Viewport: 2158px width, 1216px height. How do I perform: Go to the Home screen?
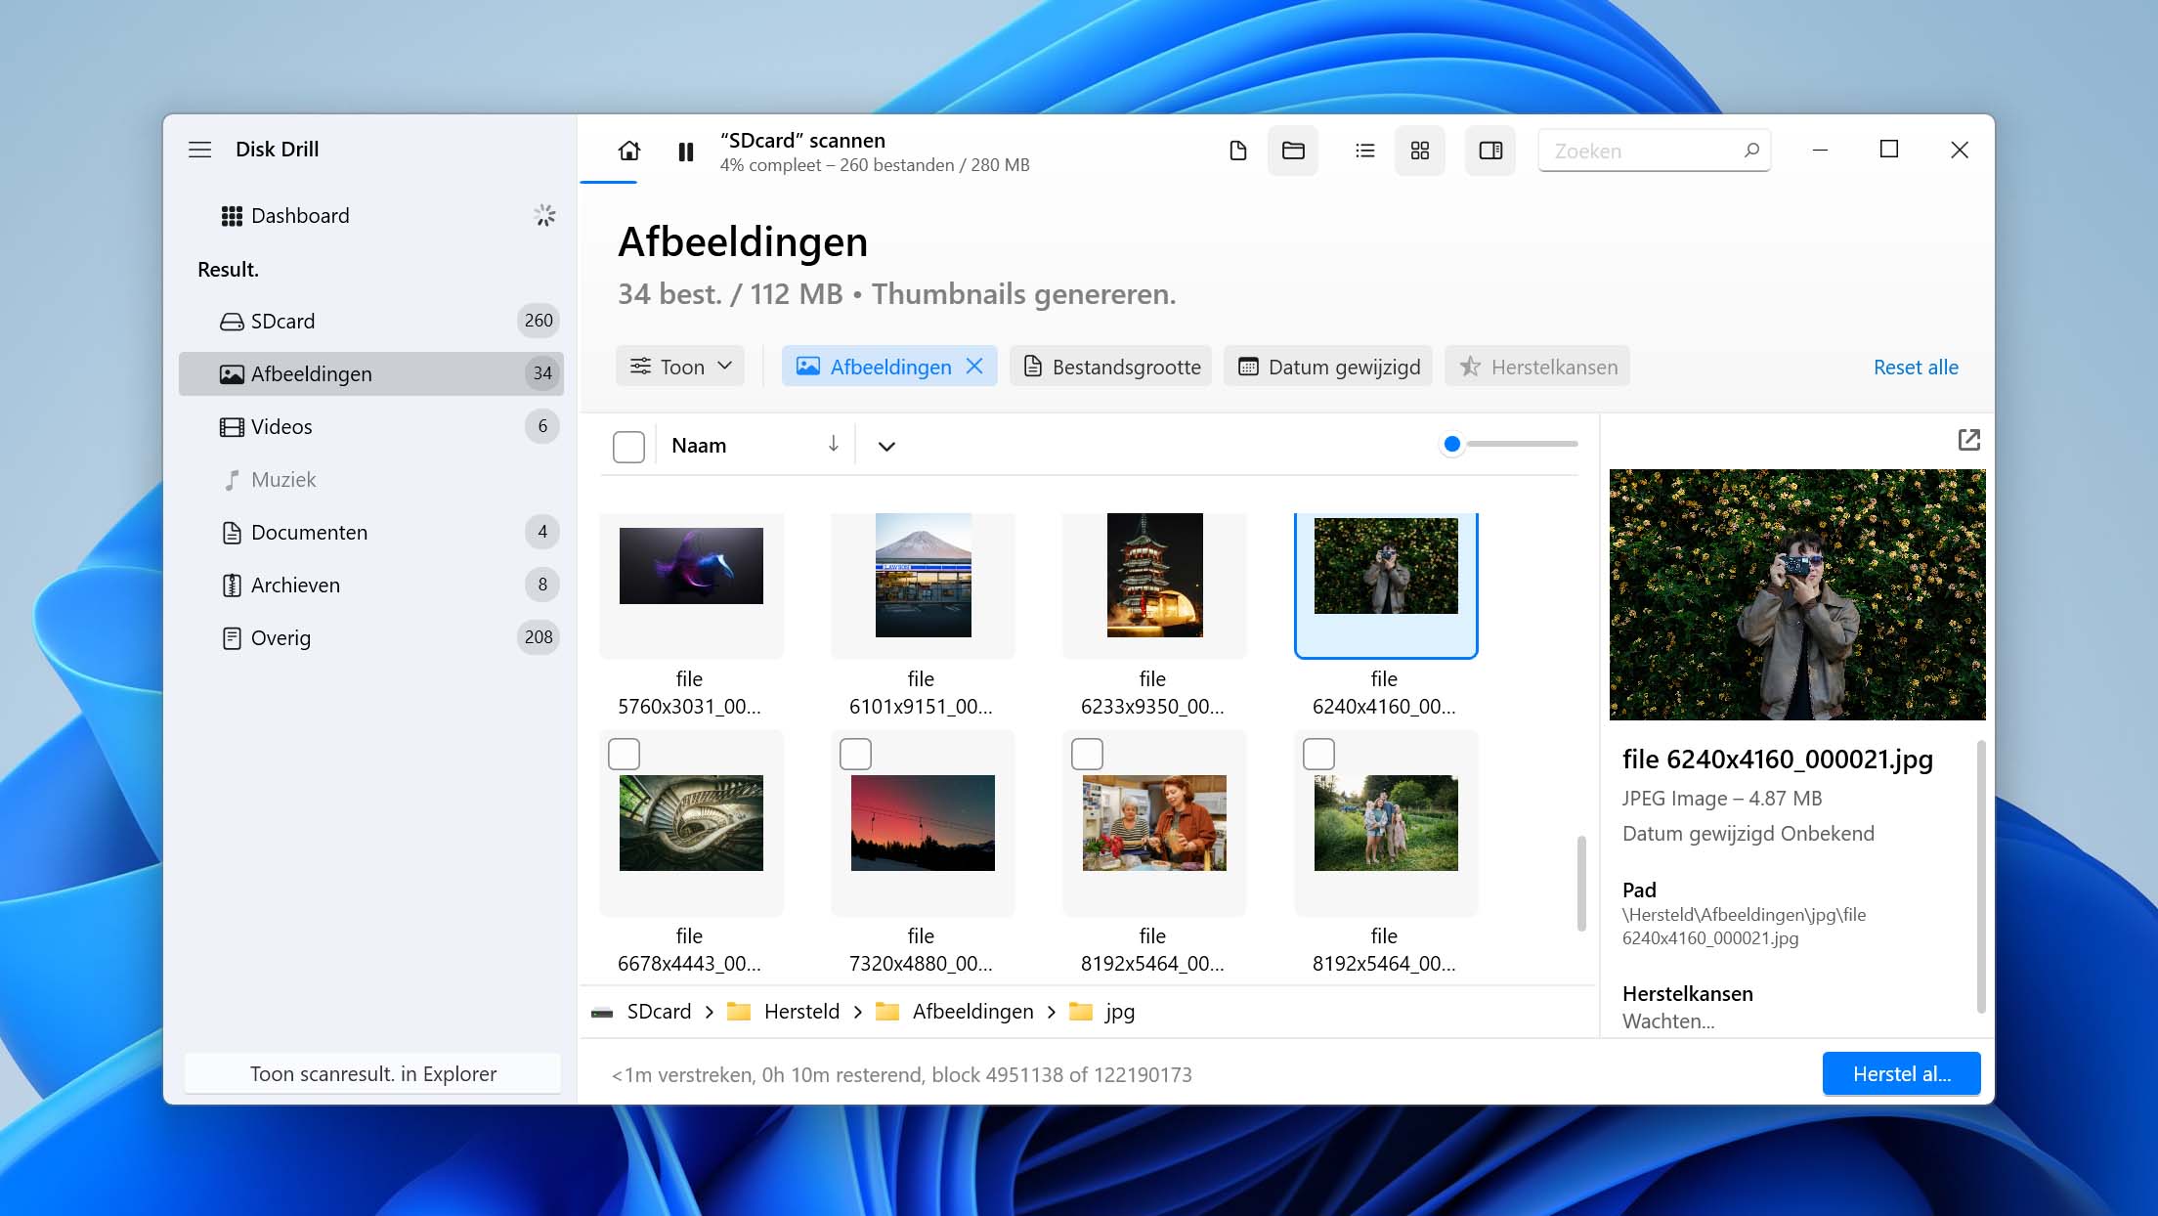click(629, 151)
